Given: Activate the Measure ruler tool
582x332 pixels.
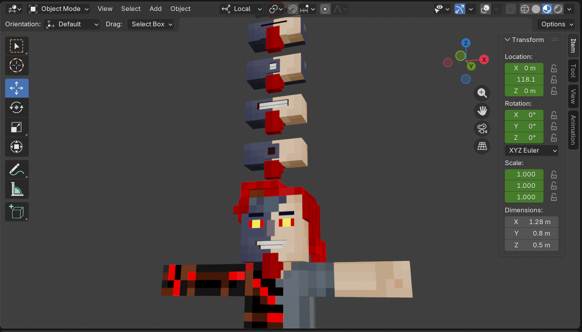Looking at the screenshot, I should click(x=17, y=189).
